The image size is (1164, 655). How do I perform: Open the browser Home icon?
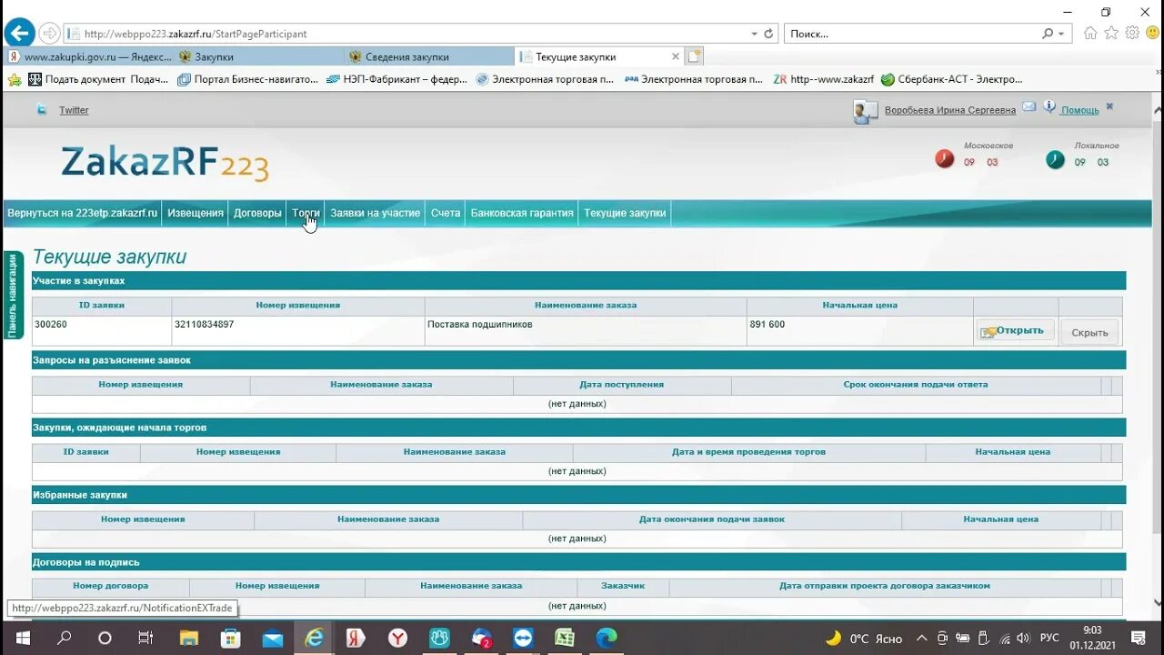[1090, 33]
